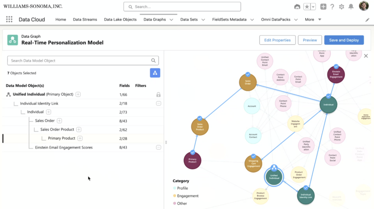
Task: Click the Edit Properties button
Action: 278,40
